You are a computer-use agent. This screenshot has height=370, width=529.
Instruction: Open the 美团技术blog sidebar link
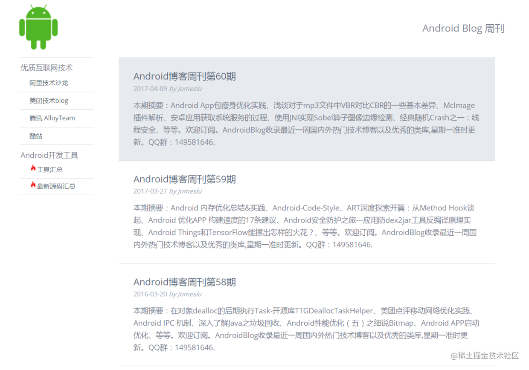[x=49, y=101]
